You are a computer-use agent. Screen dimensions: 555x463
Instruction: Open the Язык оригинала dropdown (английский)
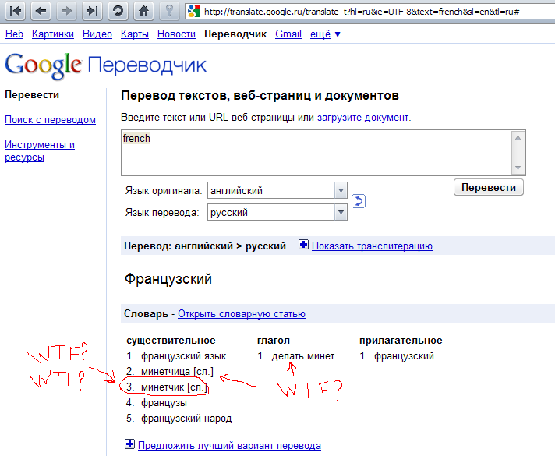pos(277,190)
